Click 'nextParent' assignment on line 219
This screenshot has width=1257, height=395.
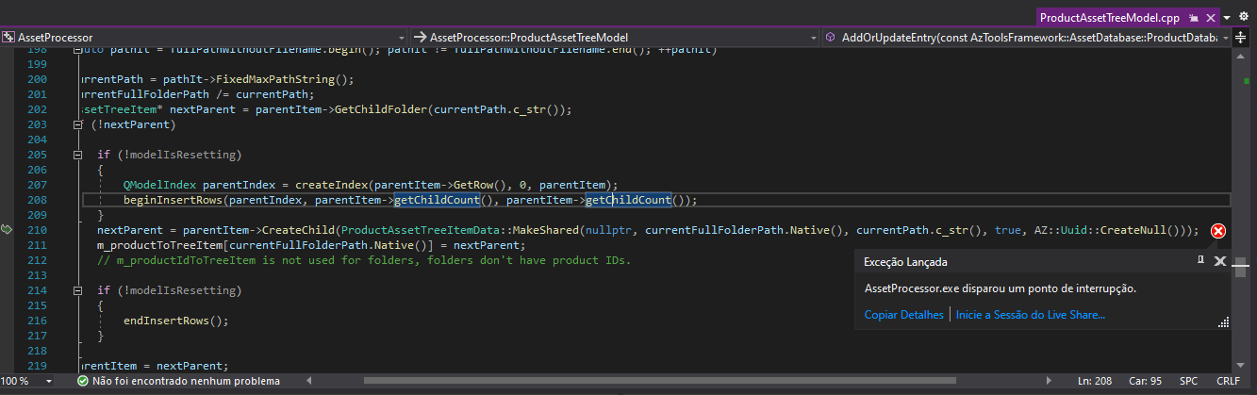188,366
